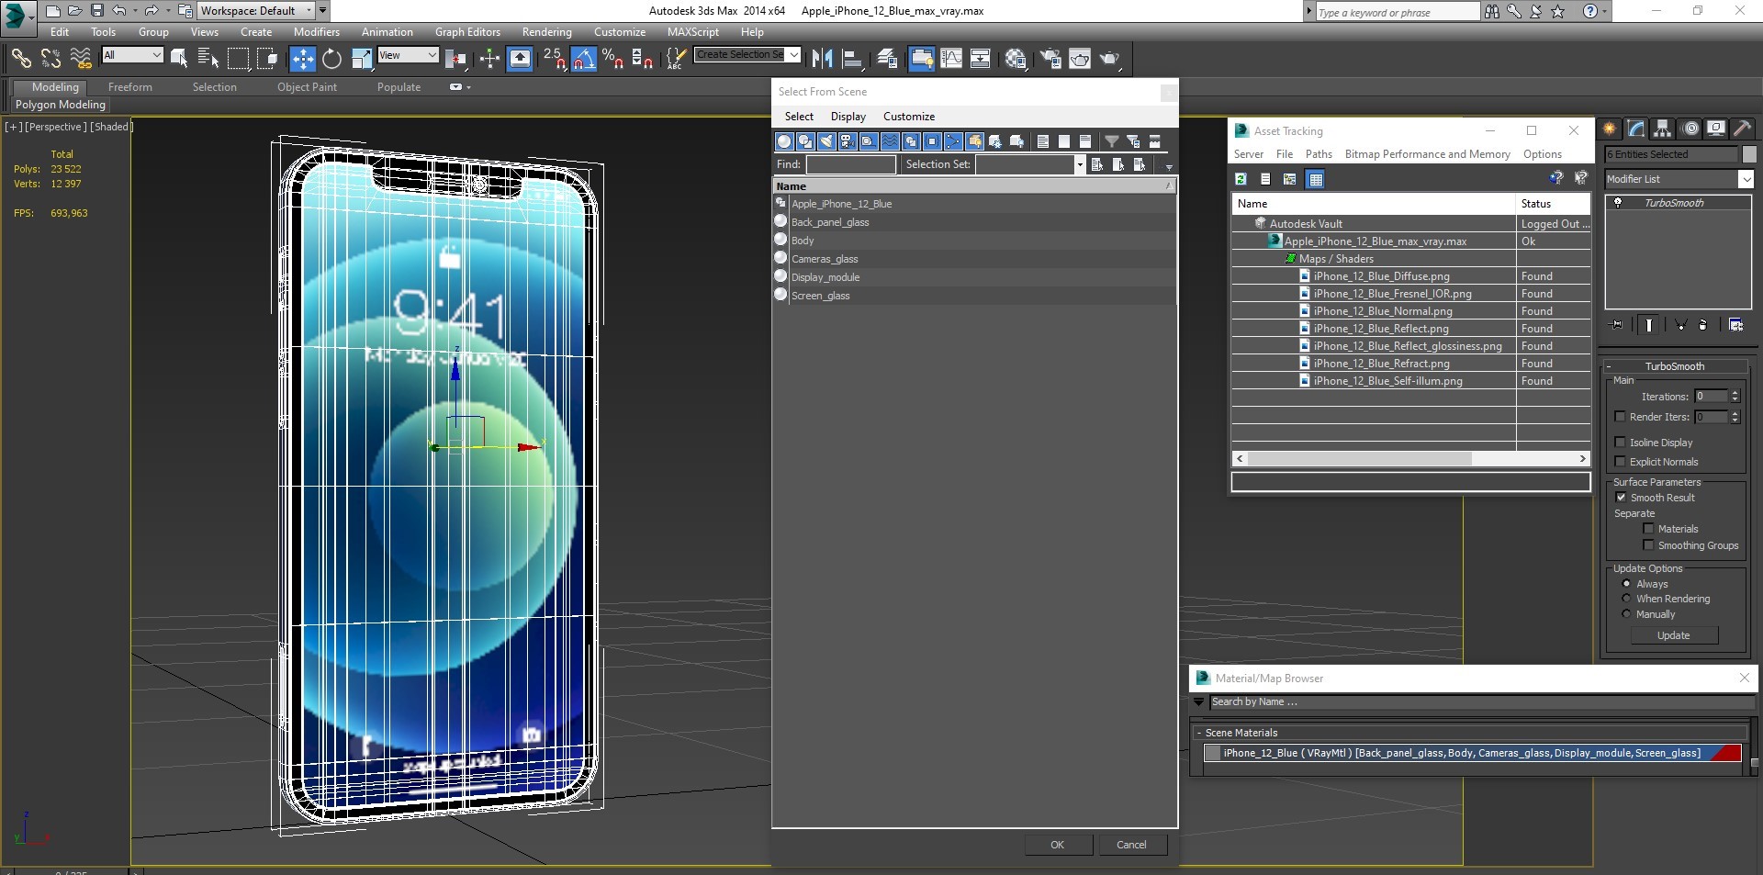This screenshot has height=875, width=1763.
Task: Click the Unlink Selection icon
Action: coord(51,59)
